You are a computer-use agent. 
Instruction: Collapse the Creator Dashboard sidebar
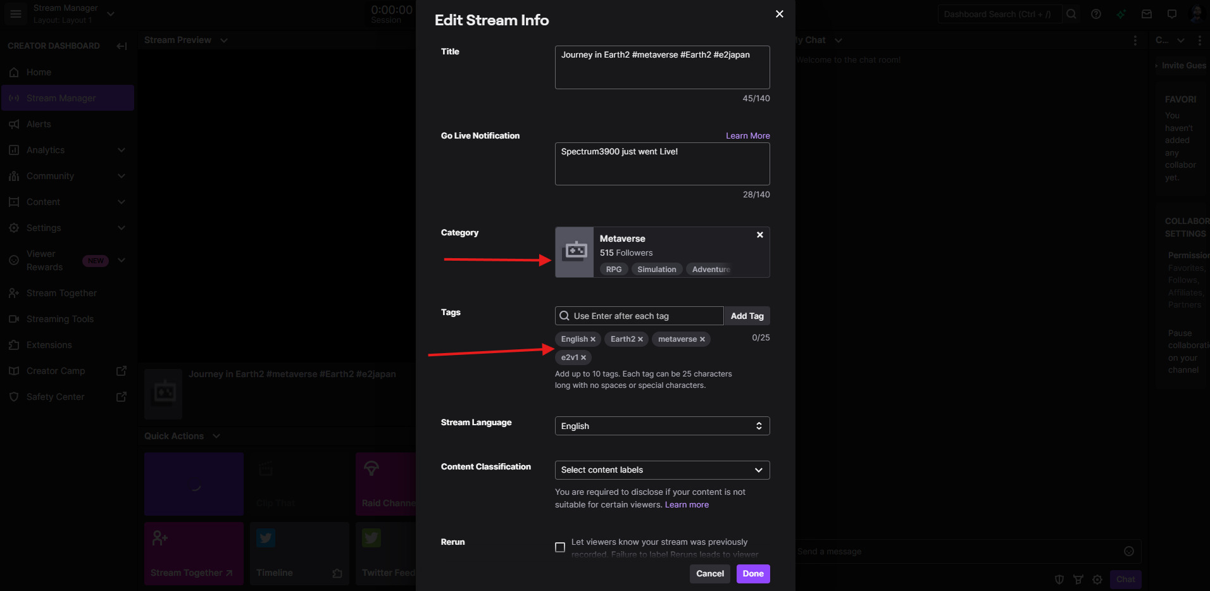tap(122, 46)
